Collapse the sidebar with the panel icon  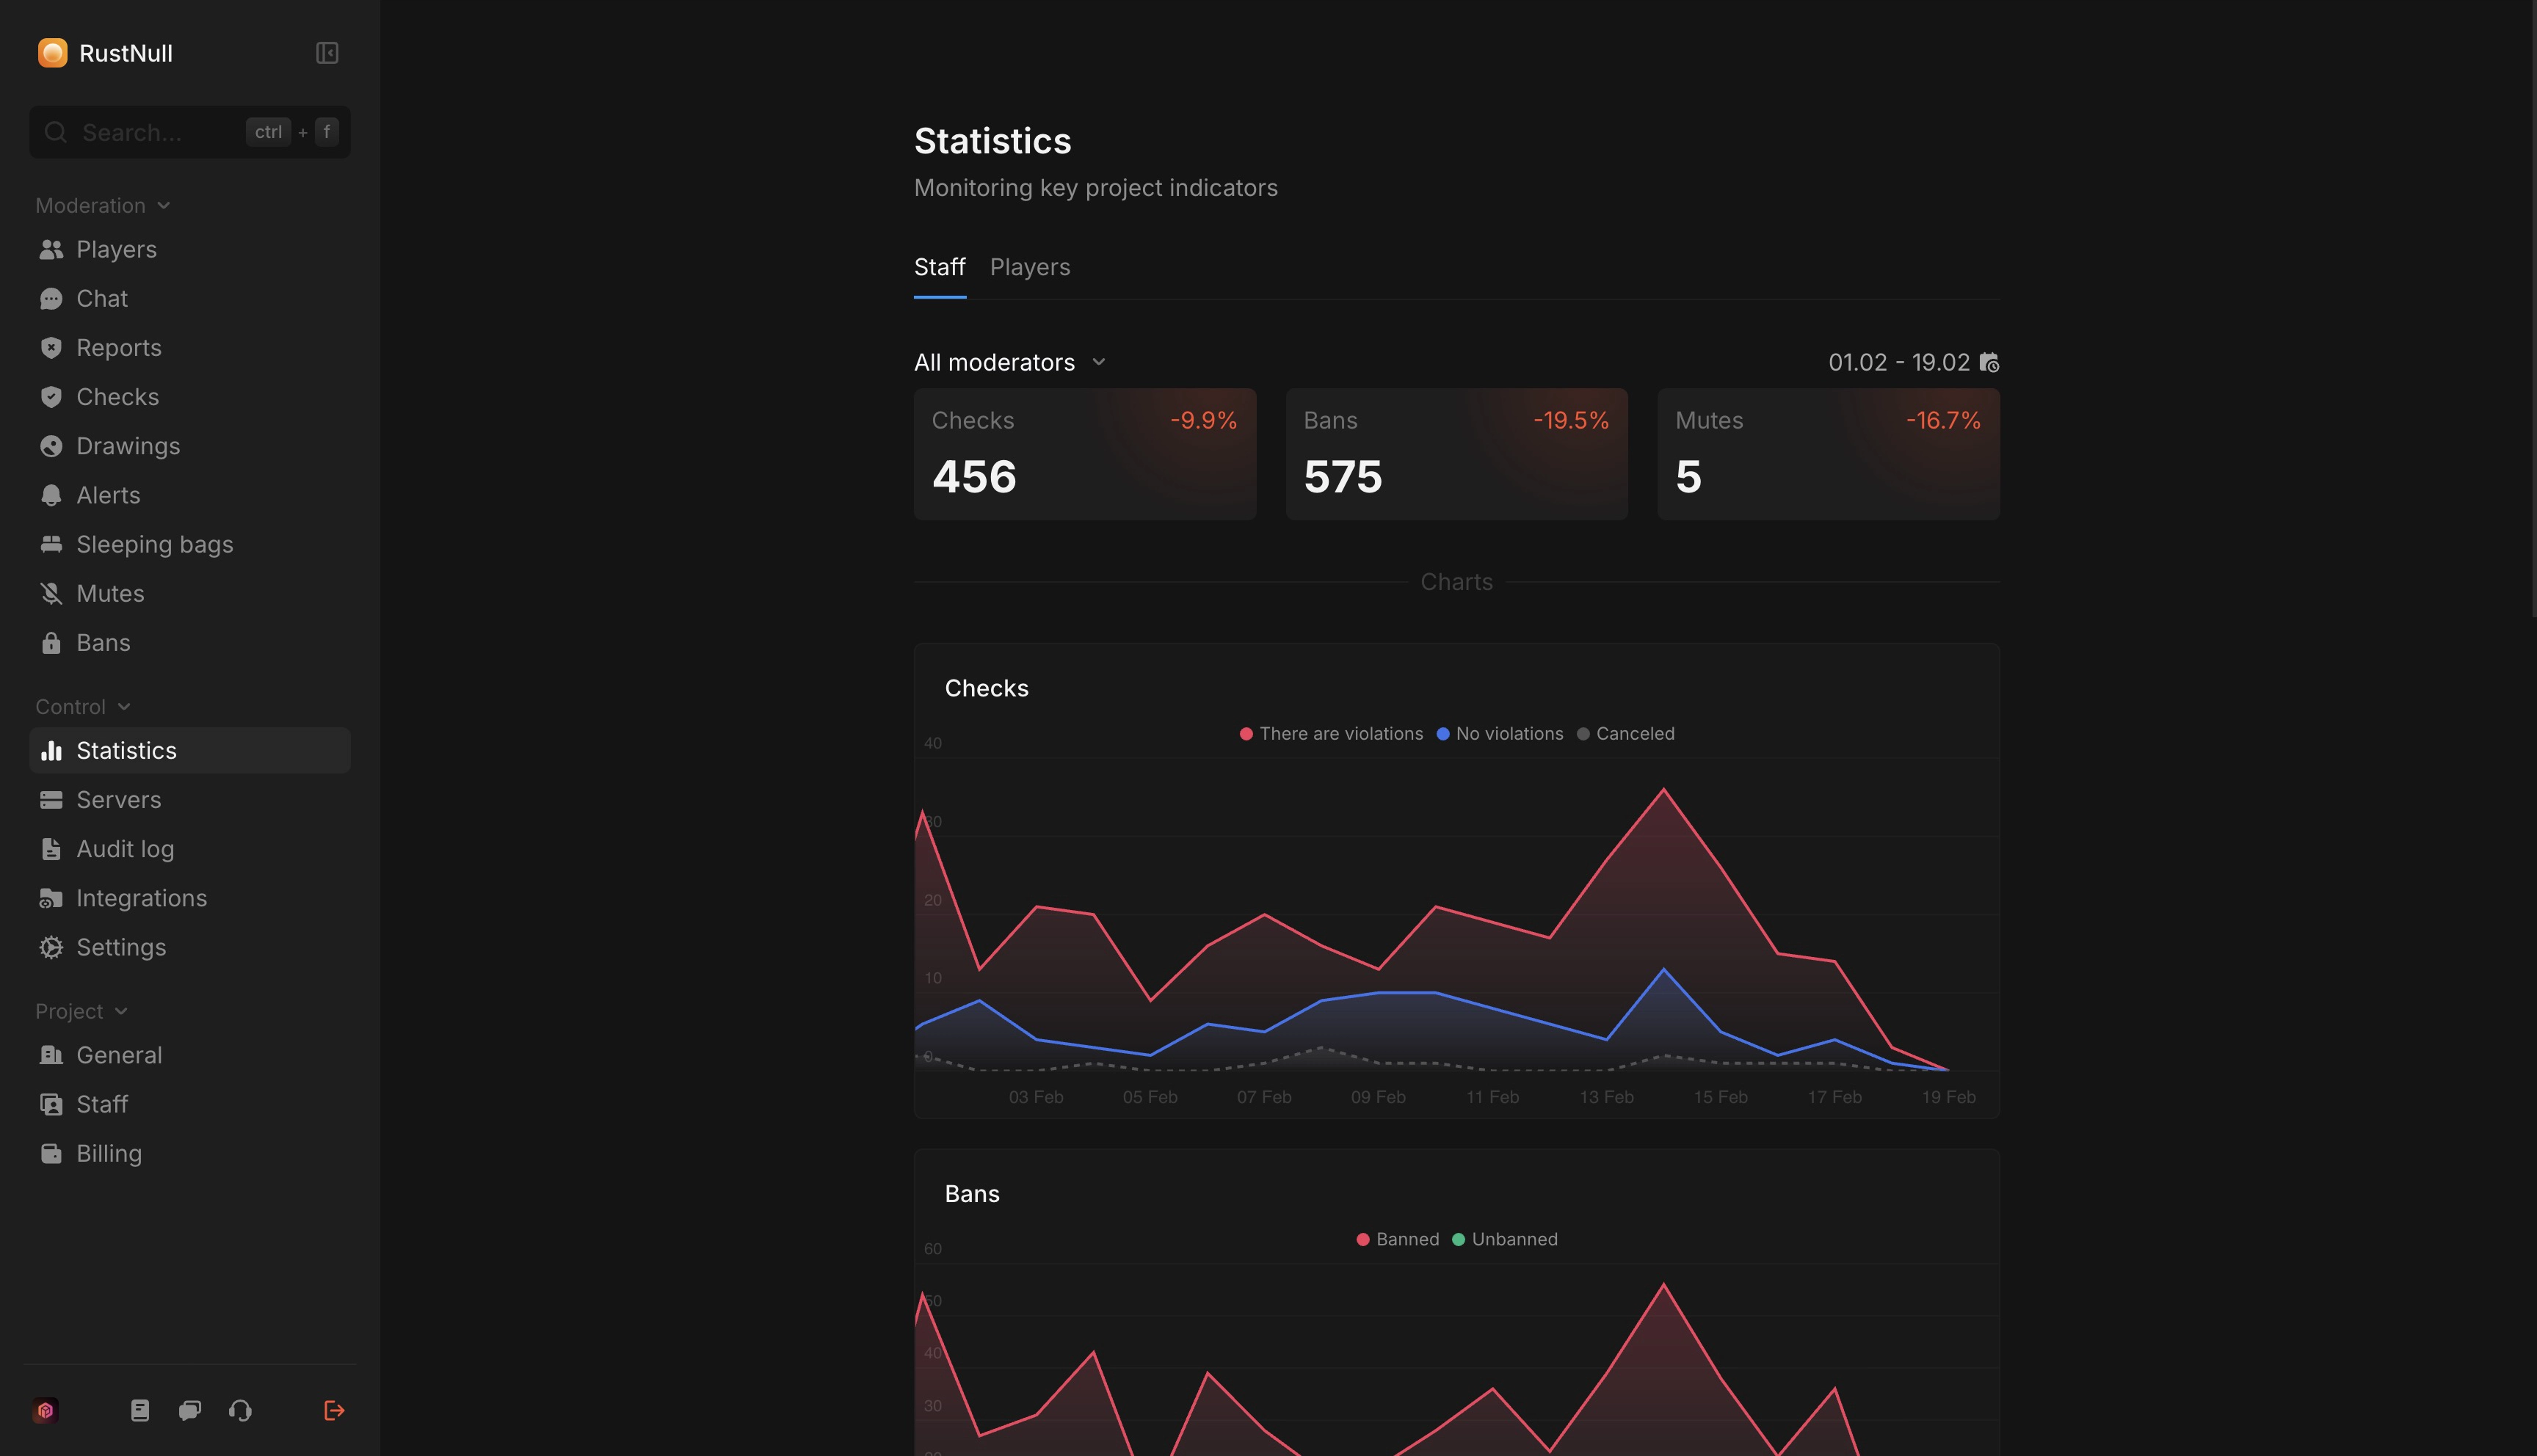pos(326,52)
